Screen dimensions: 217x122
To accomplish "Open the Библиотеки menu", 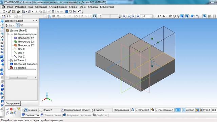I will [107, 7].
